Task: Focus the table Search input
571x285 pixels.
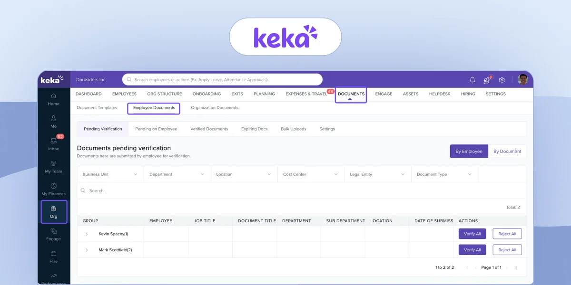Action: coord(302,190)
